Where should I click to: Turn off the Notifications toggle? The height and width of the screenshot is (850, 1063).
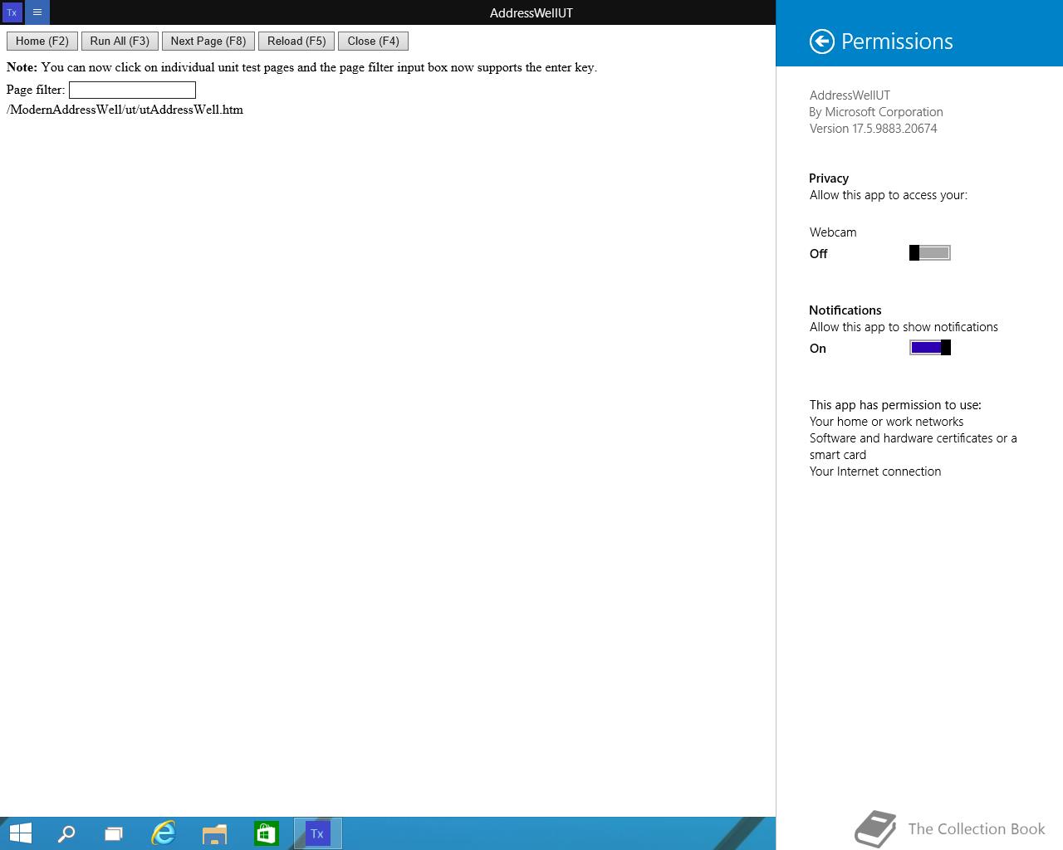[930, 348]
